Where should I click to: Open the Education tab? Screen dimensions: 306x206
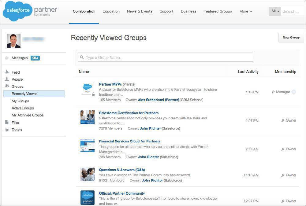click(x=111, y=11)
